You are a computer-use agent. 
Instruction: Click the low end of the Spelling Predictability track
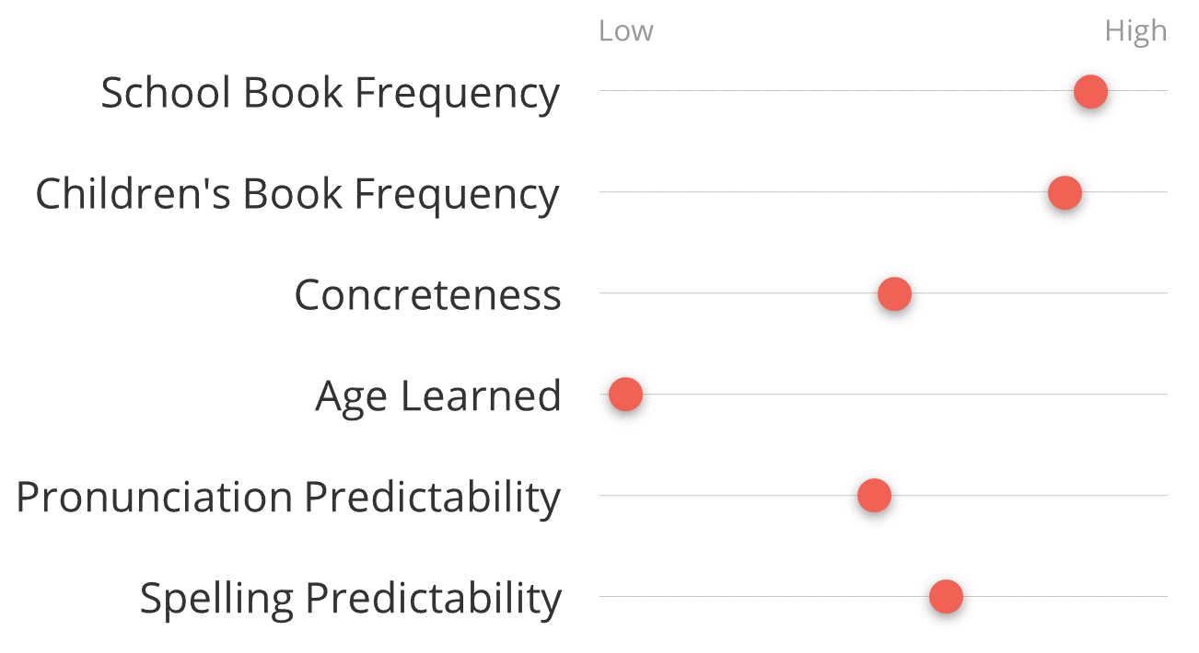coord(604,596)
